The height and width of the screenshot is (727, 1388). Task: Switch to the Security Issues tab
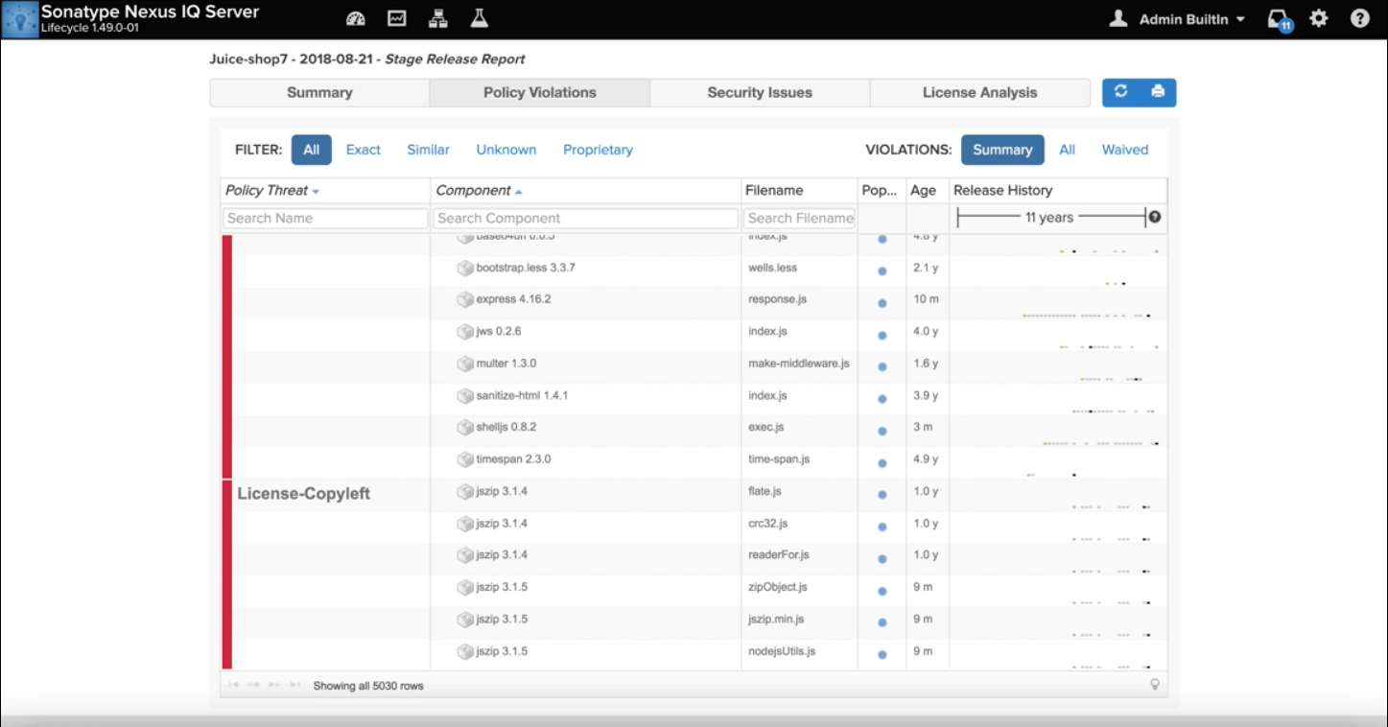pyautogui.click(x=760, y=93)
